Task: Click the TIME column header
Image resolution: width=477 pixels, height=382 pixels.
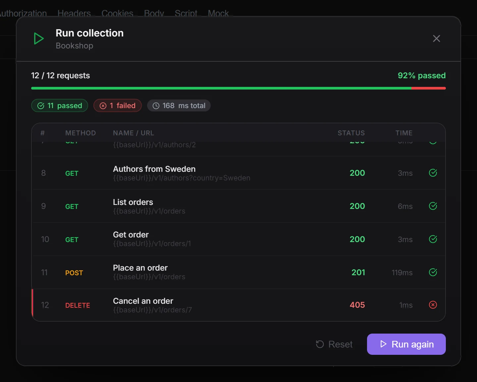Action: [404, 133]
